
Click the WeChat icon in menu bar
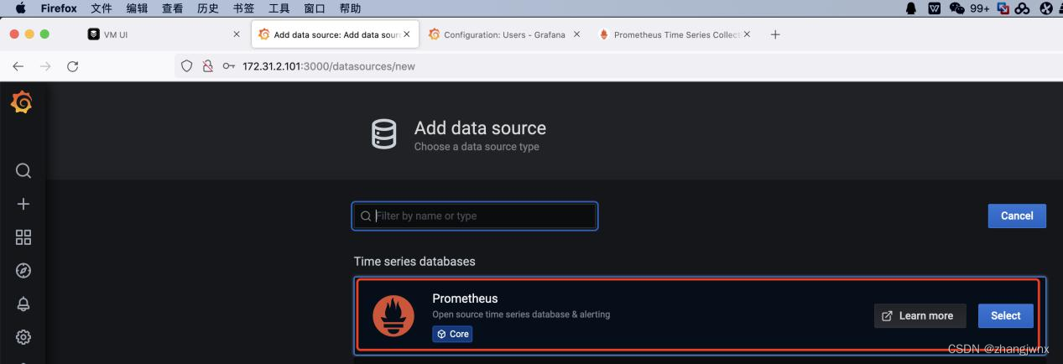(x=957, y=8)
